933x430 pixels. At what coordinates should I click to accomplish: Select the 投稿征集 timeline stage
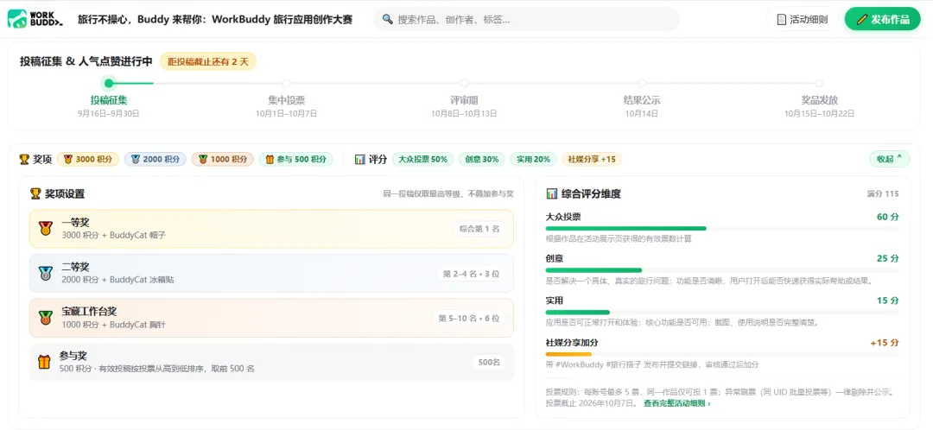tap(108, 99)
